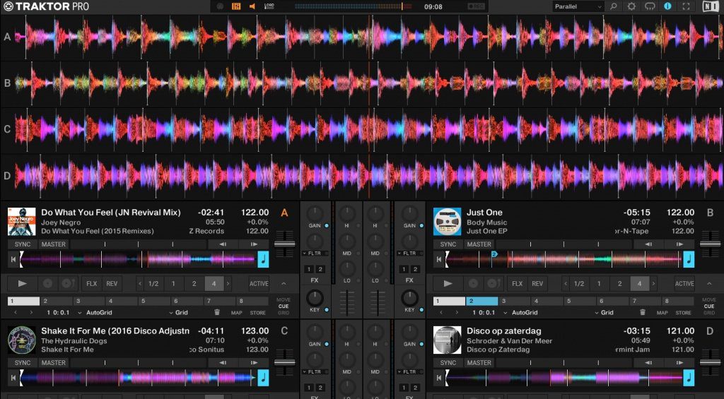Select hotcue 3 on deck A
The width and height of the screenshot is (724, 399).
pyautogui.click(x=88, y=301)
